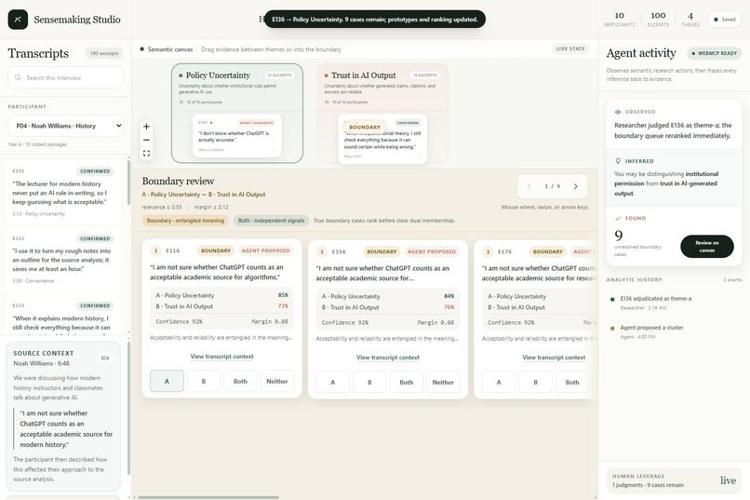750x500 pixels.
Task: Open excerpt E113 about modern history explanations
Action: click(x=63, y=316)
